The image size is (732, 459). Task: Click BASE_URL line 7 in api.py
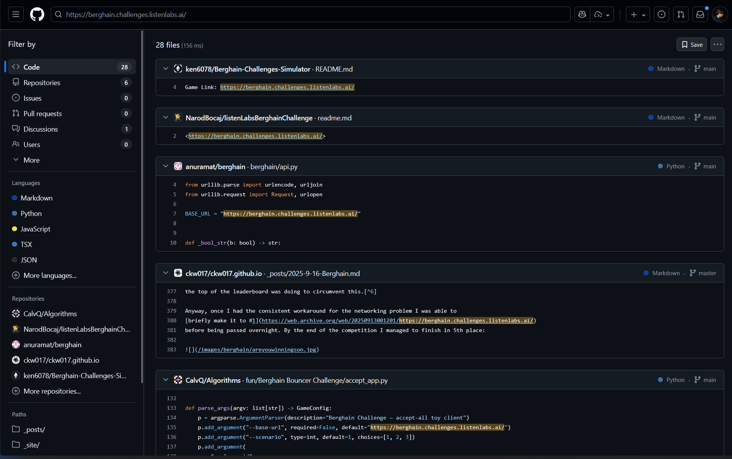(273, 214)
